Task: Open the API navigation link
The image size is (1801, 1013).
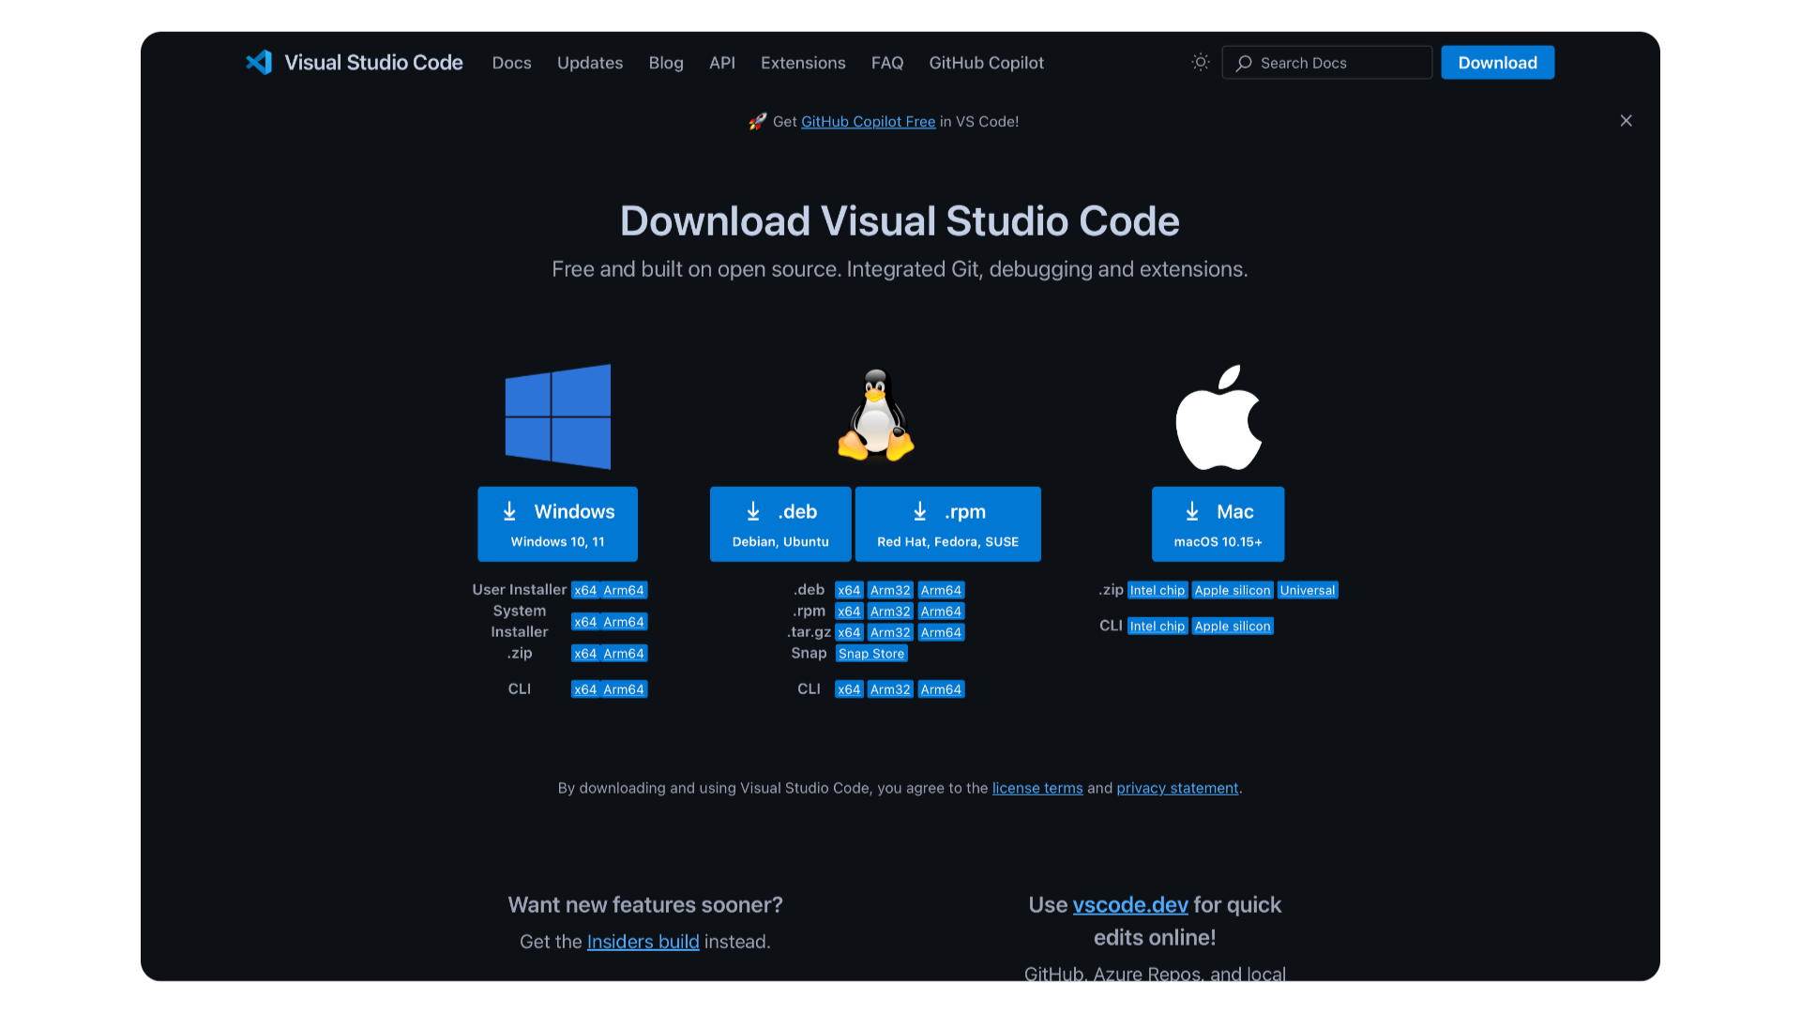Action: tap(722, 63)
